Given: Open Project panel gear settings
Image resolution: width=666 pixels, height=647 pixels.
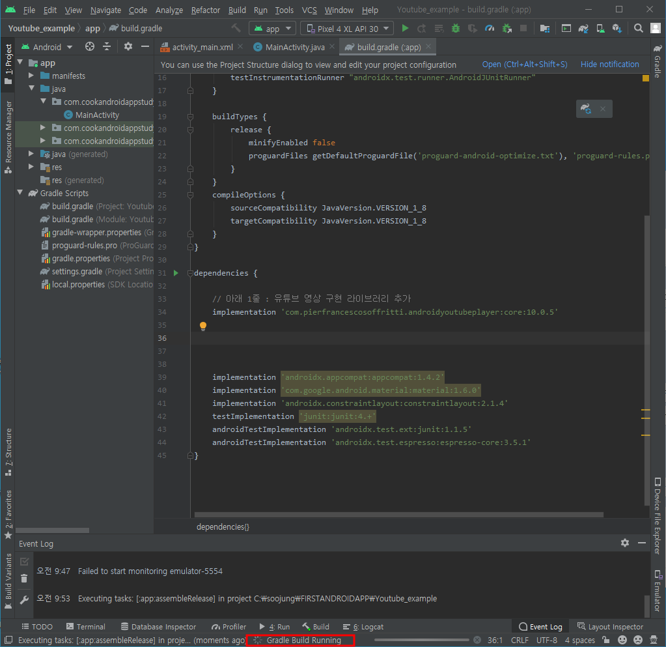Looking at the screenshot, I should 128,46.
